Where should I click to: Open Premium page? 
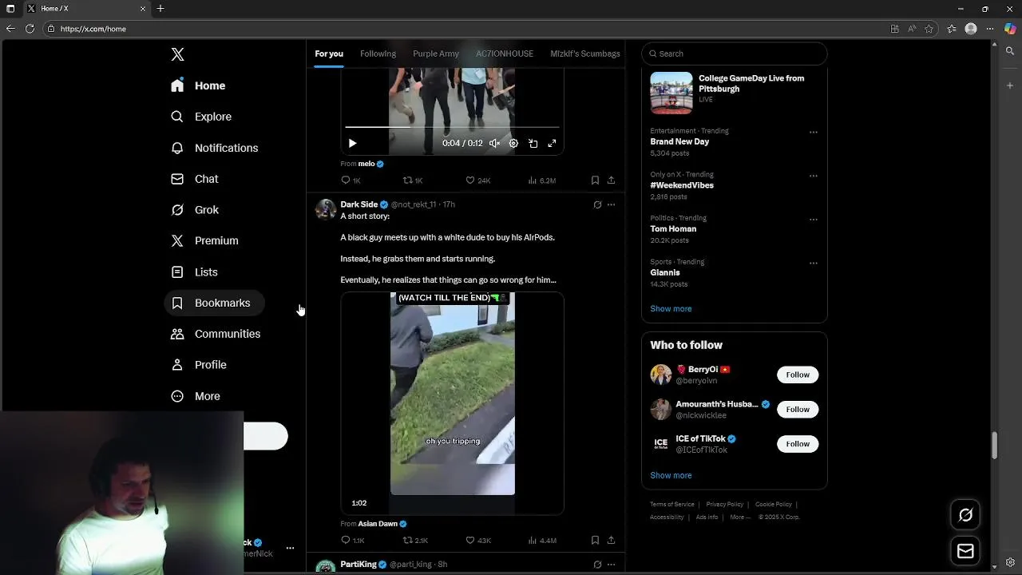[x=205, y=240]
